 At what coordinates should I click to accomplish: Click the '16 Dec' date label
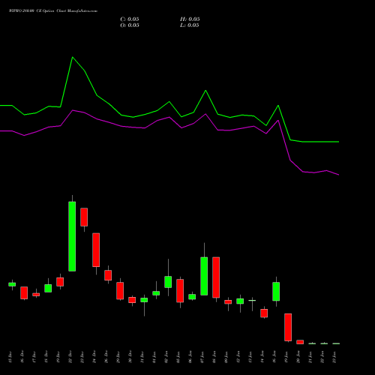point(22,357)
